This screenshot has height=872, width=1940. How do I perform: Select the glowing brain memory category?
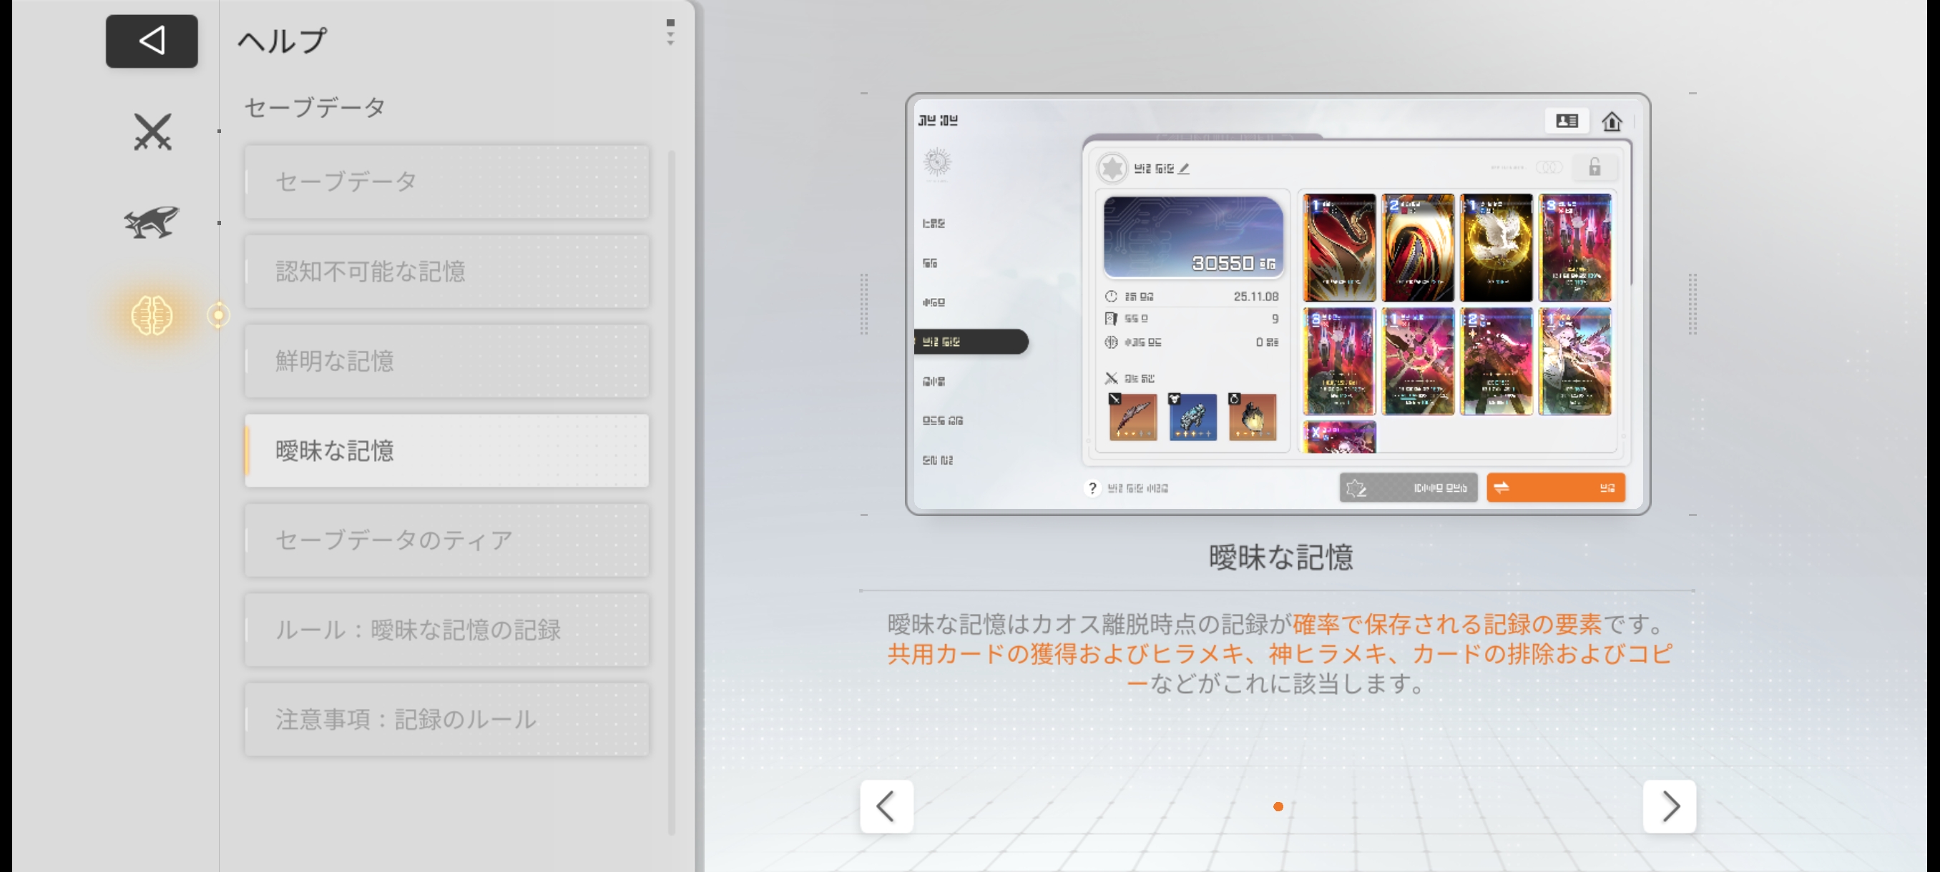(152, 314)
